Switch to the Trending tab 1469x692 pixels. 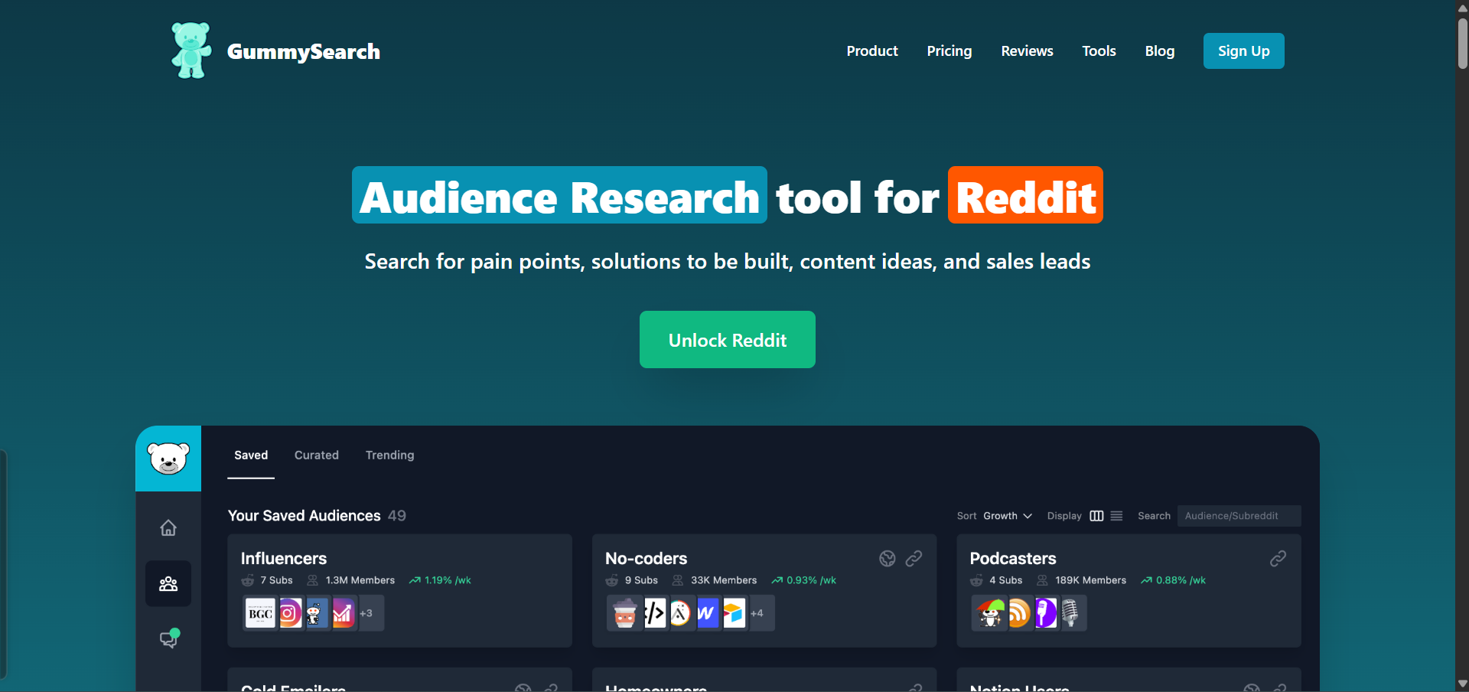click(x=390, y=455)
